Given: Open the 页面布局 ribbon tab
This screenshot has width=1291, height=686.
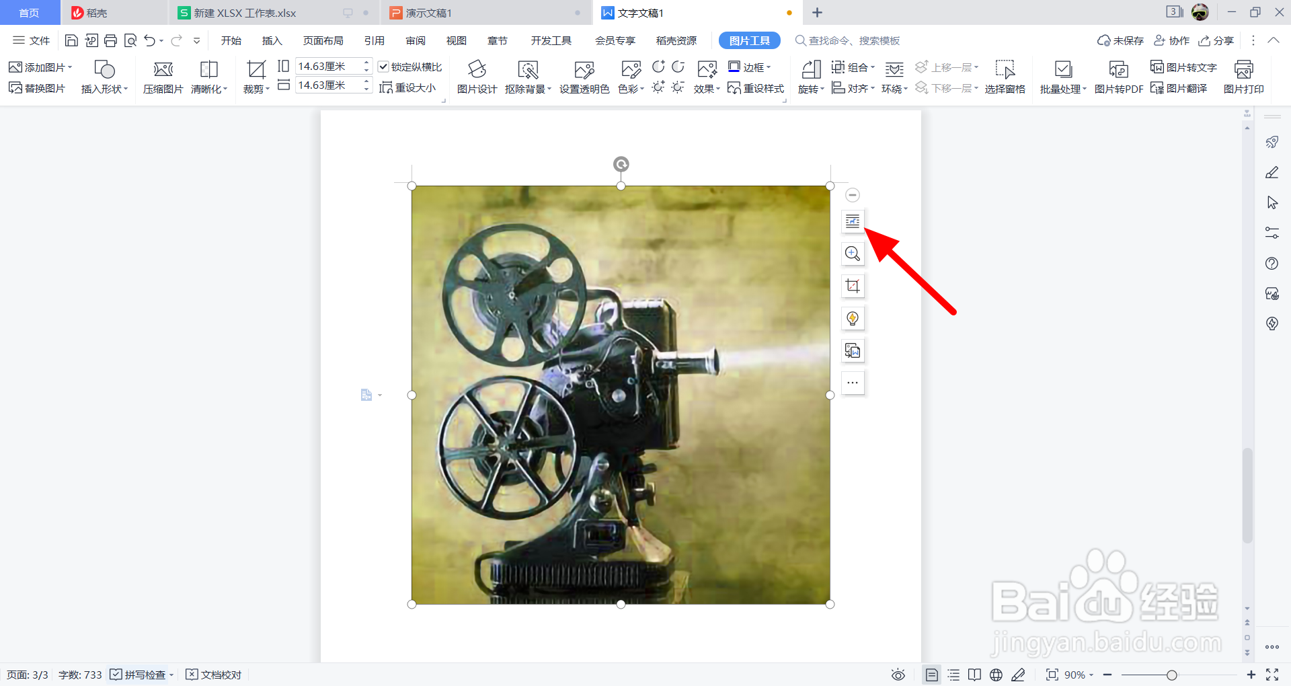Looking at the screenshot, I should 323,41.
